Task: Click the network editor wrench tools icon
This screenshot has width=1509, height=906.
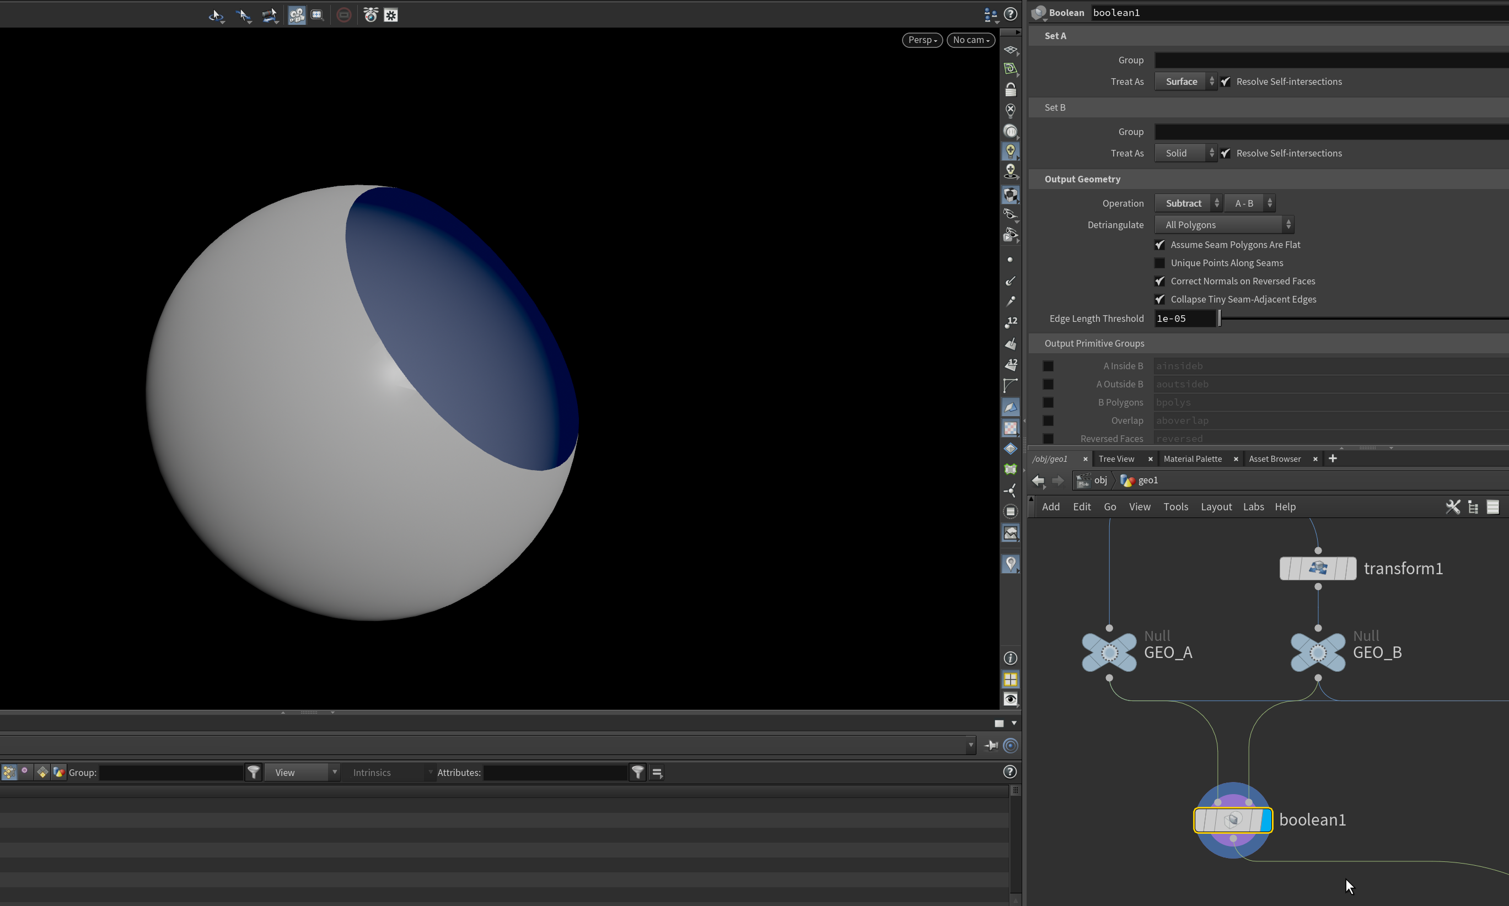Action: [x=1453, y=506]
